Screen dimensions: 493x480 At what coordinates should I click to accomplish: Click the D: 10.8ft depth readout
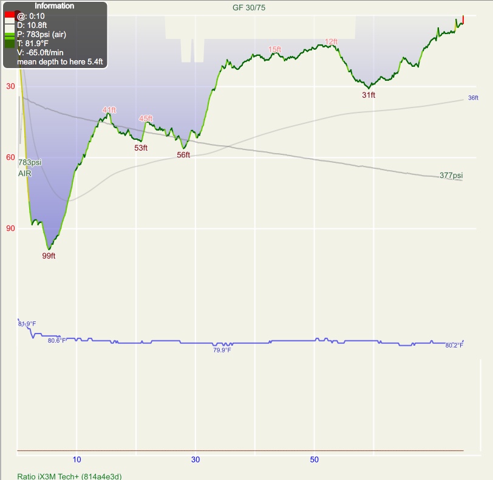click(x=32, y=25)
